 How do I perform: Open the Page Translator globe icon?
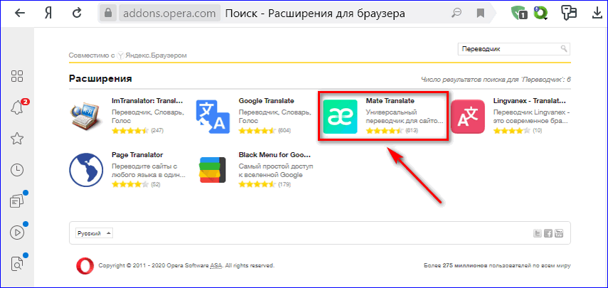pos(86,170)
